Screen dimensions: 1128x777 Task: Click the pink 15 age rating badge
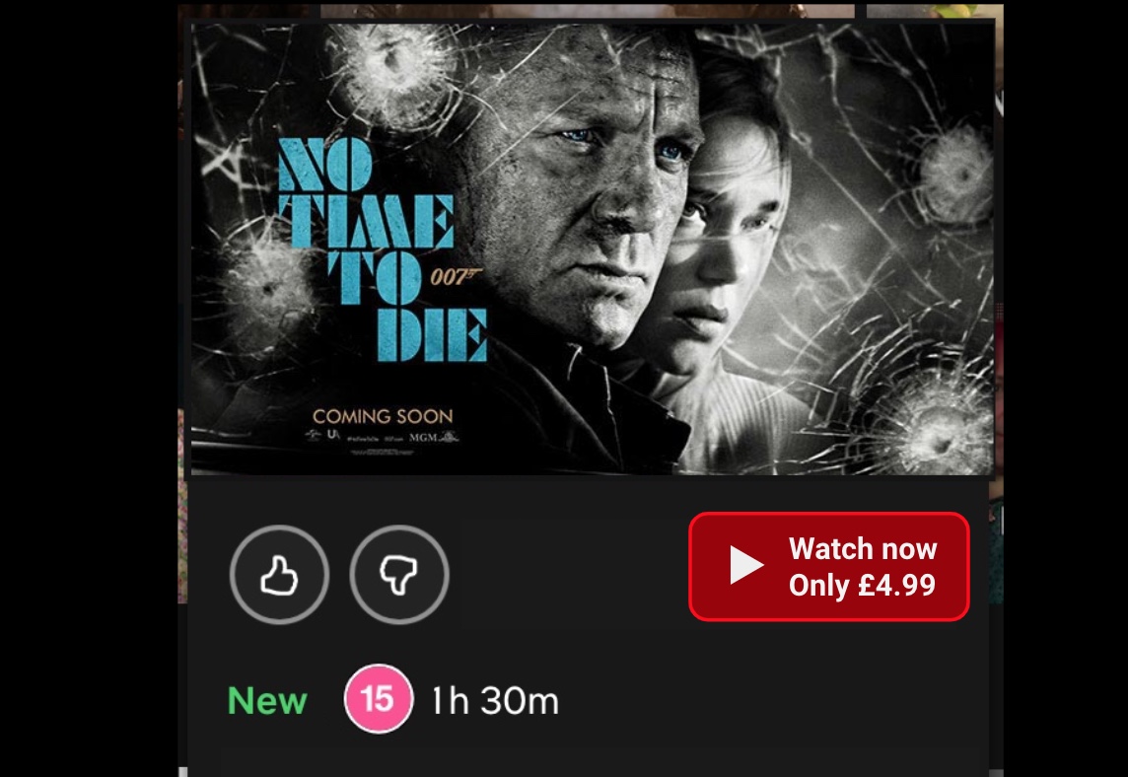379,698
